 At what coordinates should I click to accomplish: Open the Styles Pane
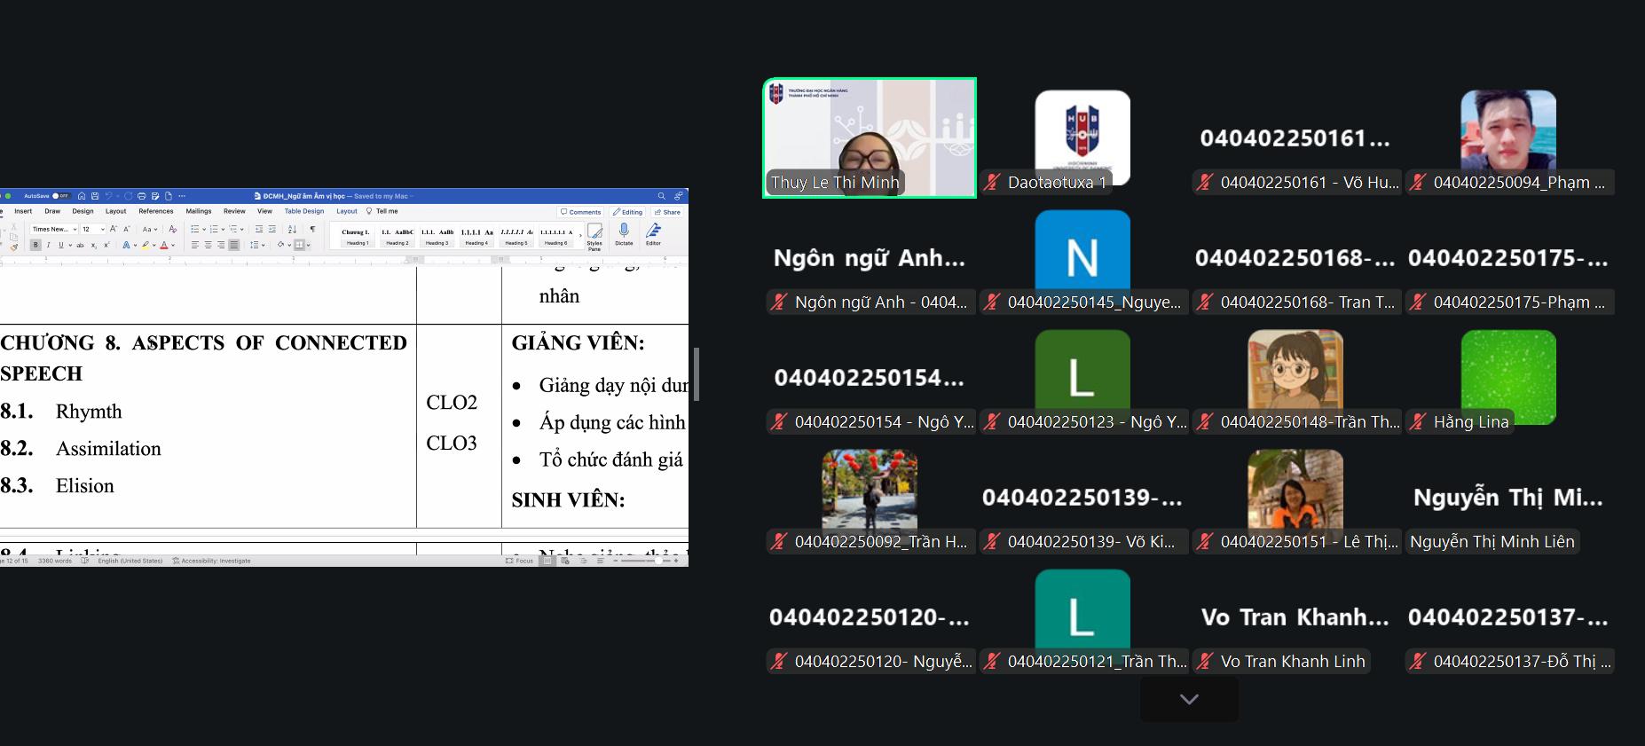[594, 237]
